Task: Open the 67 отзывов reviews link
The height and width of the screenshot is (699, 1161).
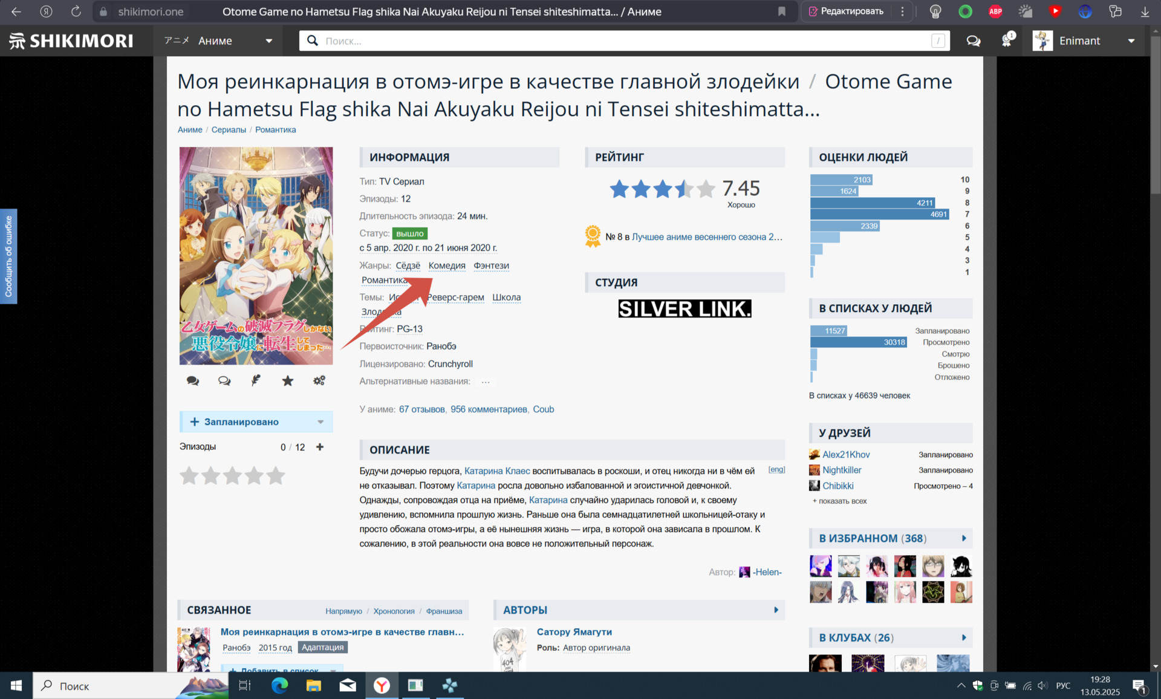Action: [421, 409]
